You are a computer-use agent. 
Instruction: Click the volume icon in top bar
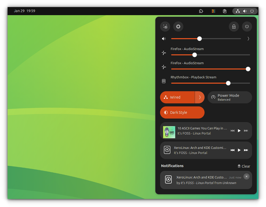[245, 11]
